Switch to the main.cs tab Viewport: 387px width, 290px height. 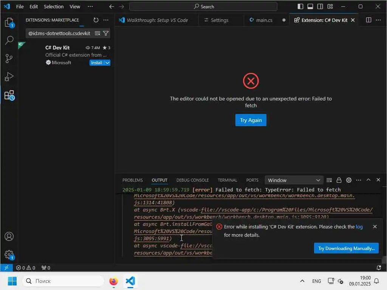click(264, 20)
